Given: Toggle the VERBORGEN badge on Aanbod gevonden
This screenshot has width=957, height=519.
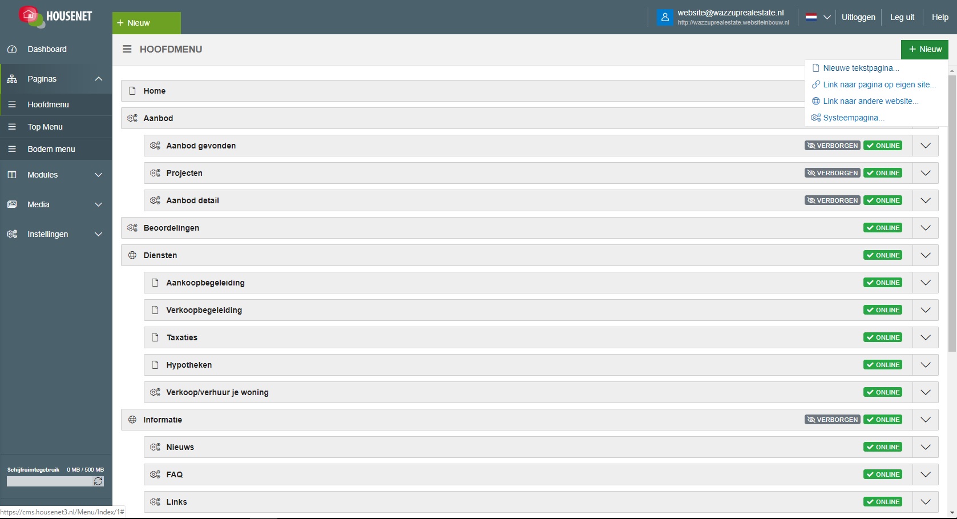Looking at the screenshot, I should coord(833,146).
